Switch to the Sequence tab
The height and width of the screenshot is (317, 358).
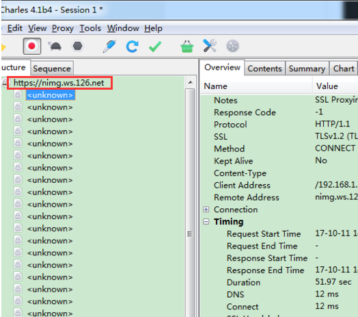click(x=52, y=68)
